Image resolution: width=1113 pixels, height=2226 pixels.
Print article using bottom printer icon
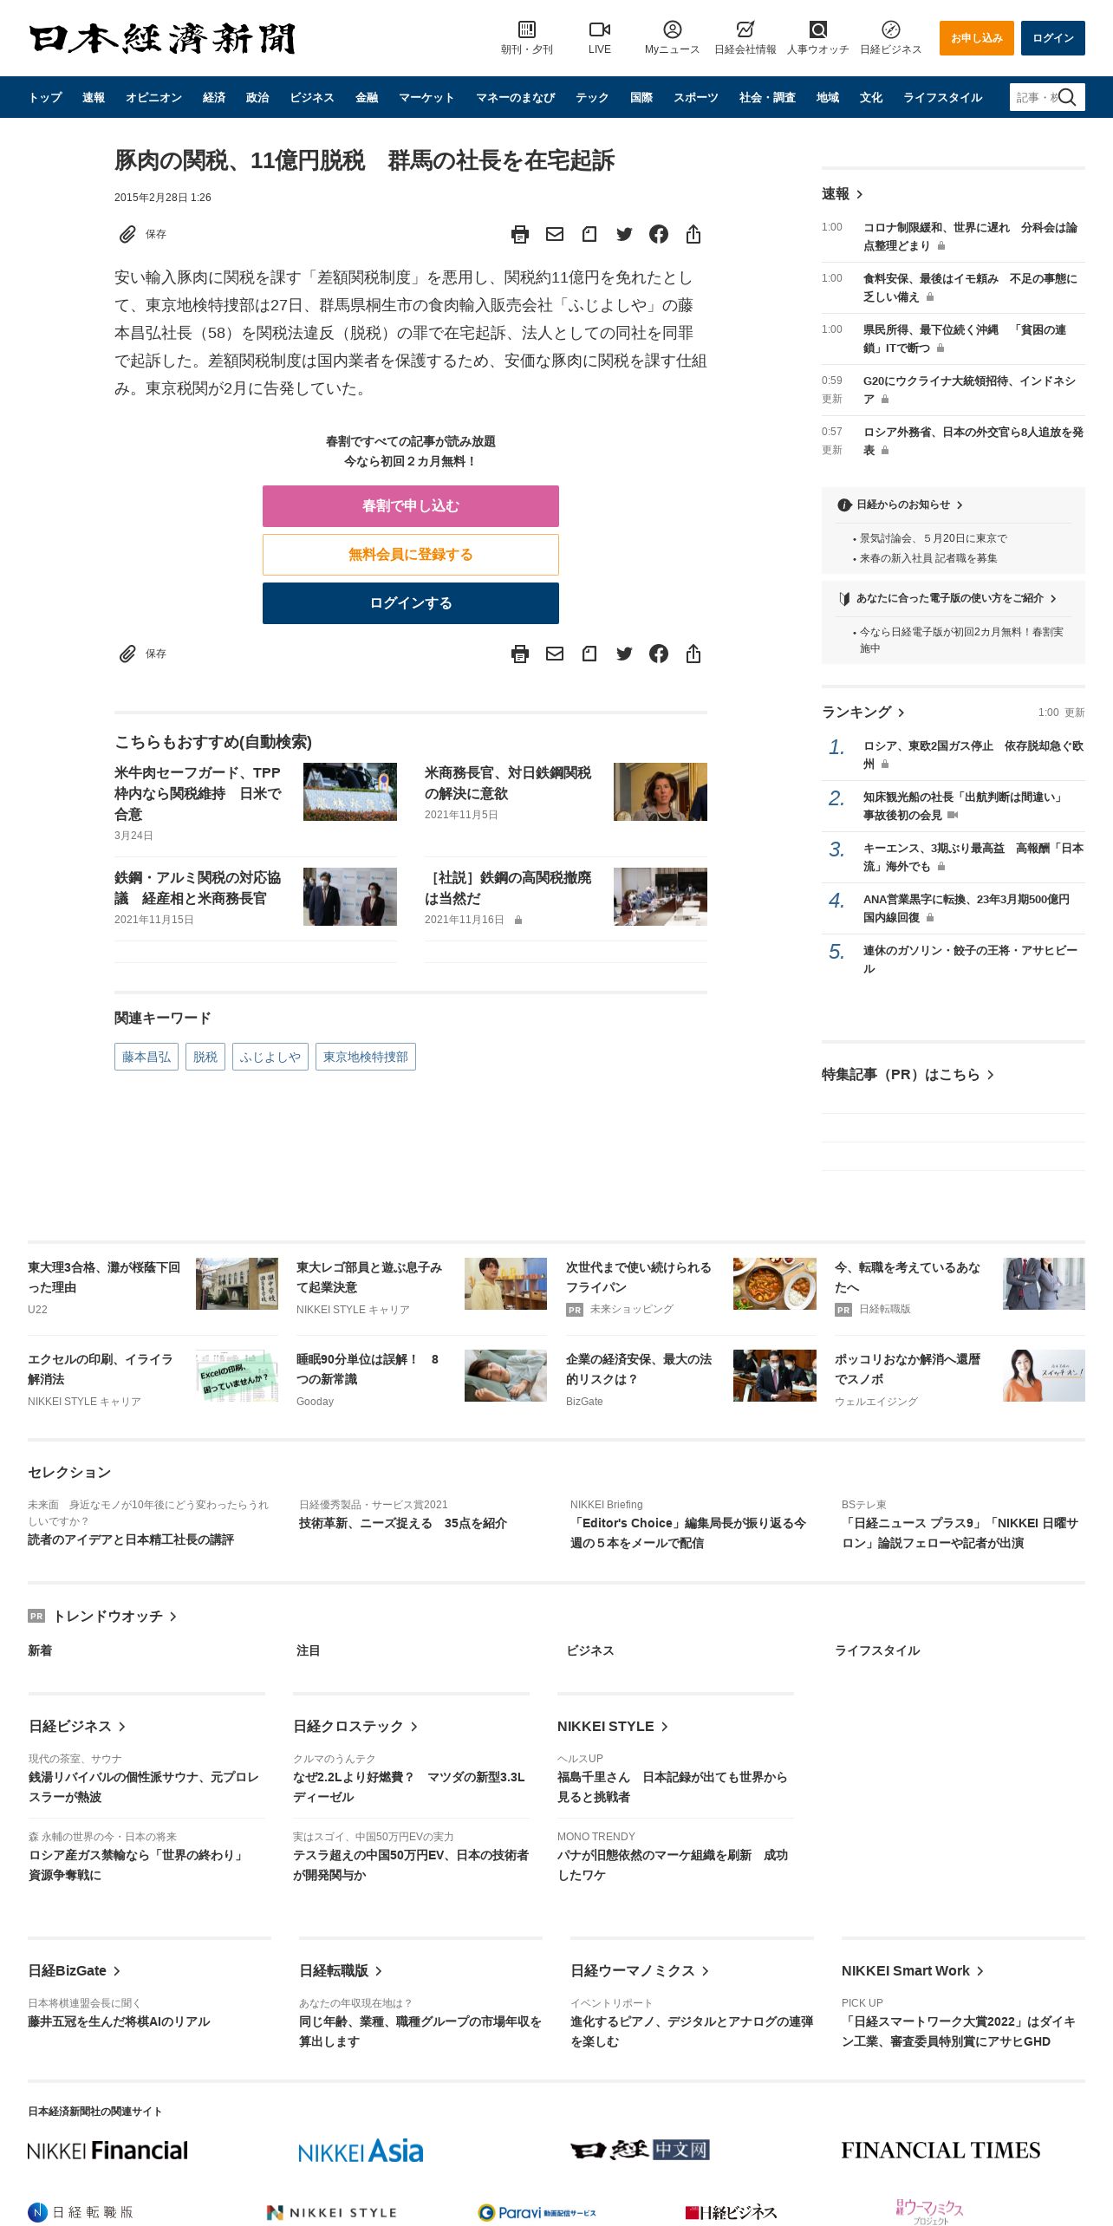[520, 654]
